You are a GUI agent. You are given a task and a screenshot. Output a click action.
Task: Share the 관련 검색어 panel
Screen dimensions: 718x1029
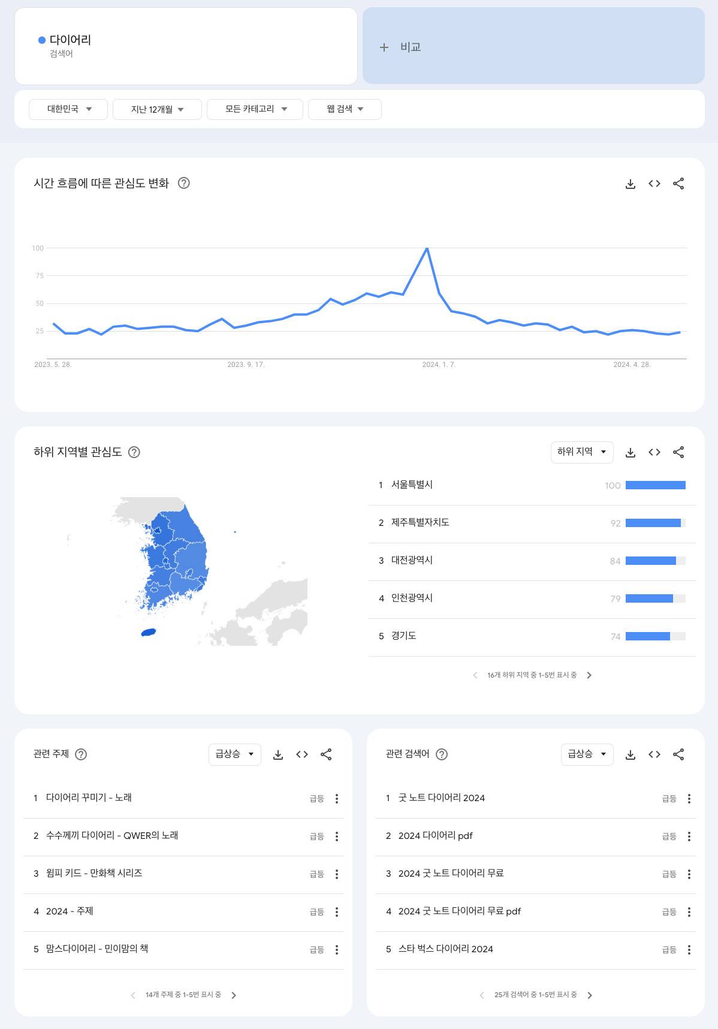(x=678, y=754)
